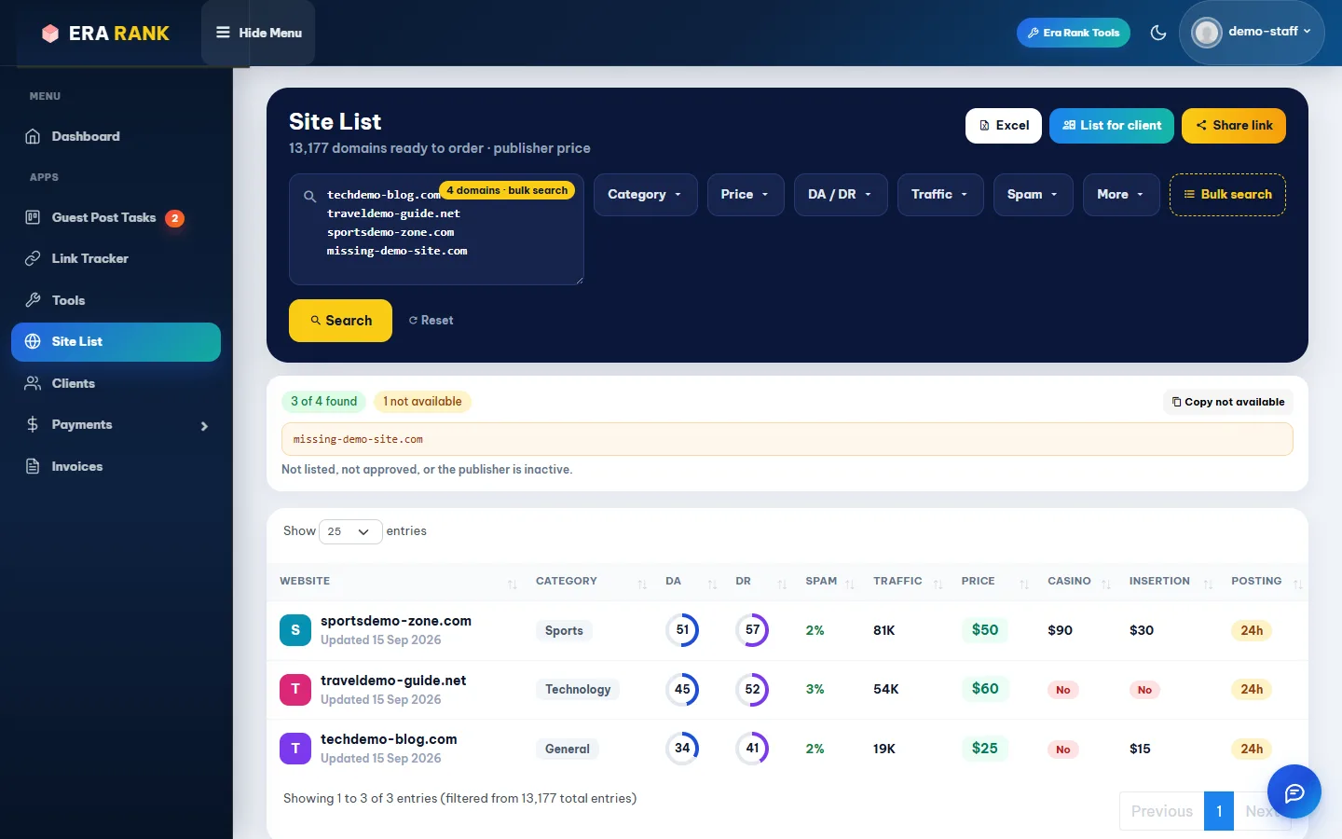The width and height of the screenshot is (1342, 839).
Task: Open the Price filter dropdown
Action: click(745, 195)
